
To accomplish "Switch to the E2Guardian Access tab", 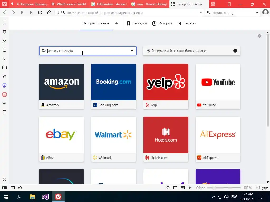I will click(109, 4).
